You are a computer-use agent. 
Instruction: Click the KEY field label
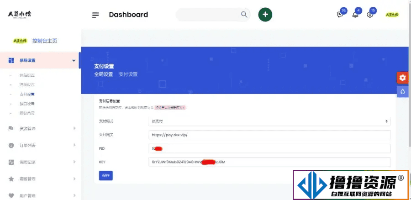tap(102, 162)
